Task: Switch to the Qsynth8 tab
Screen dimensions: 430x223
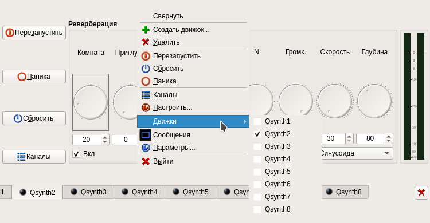Action: pos(345,192)
